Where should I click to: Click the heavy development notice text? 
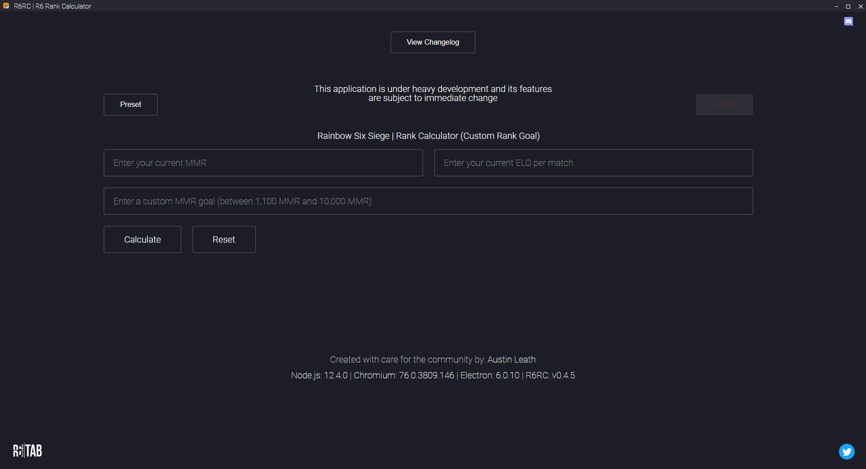tap(433, 93)
